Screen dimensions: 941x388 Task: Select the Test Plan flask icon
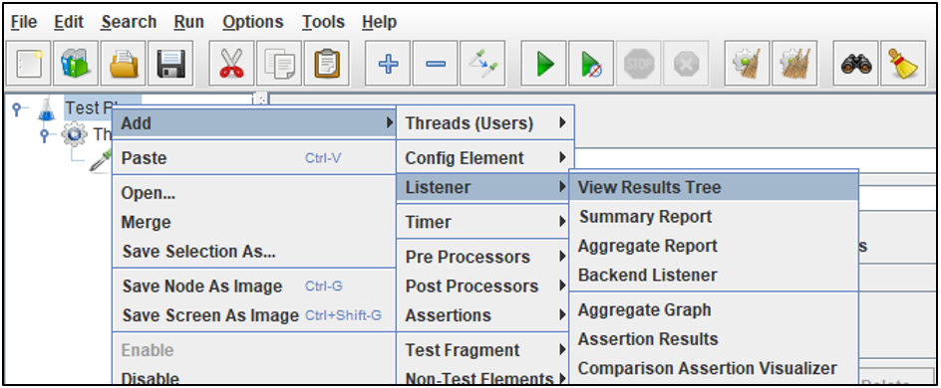click(46, 108)
